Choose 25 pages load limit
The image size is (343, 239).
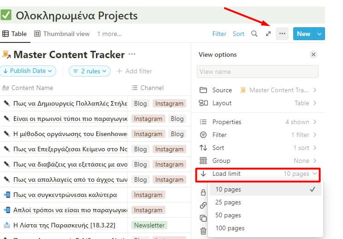pyautogui.click(x=228, y=202)
